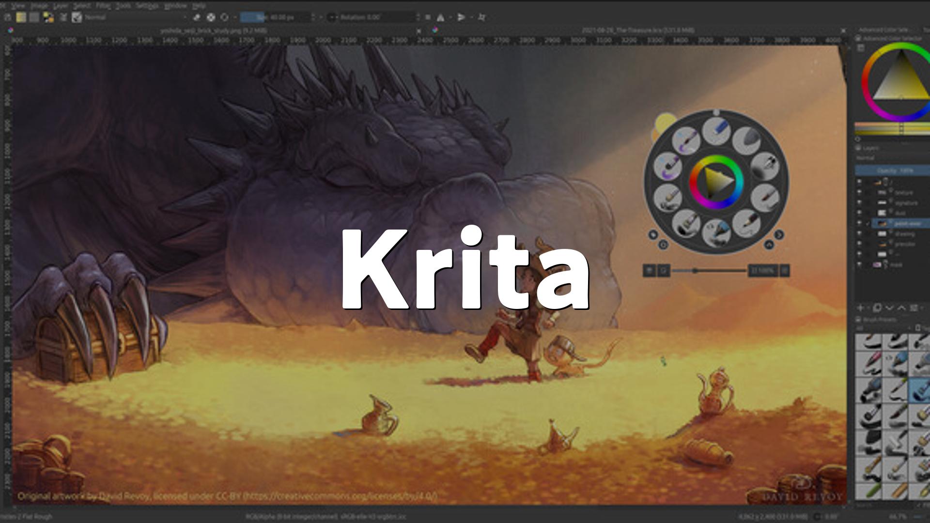
Task: Switch to Advanced Color Selector docker tab
Action: coord(883,30)
